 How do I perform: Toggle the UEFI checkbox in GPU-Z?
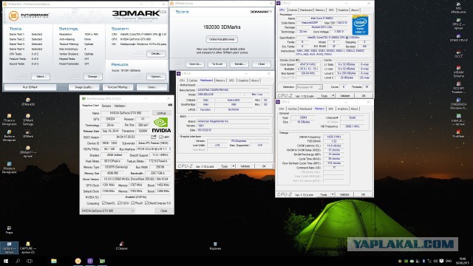(160, 137)
